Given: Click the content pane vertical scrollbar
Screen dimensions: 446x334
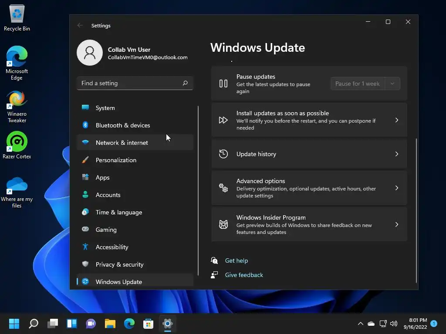Looking at the screenshot, I should [416, 210].
